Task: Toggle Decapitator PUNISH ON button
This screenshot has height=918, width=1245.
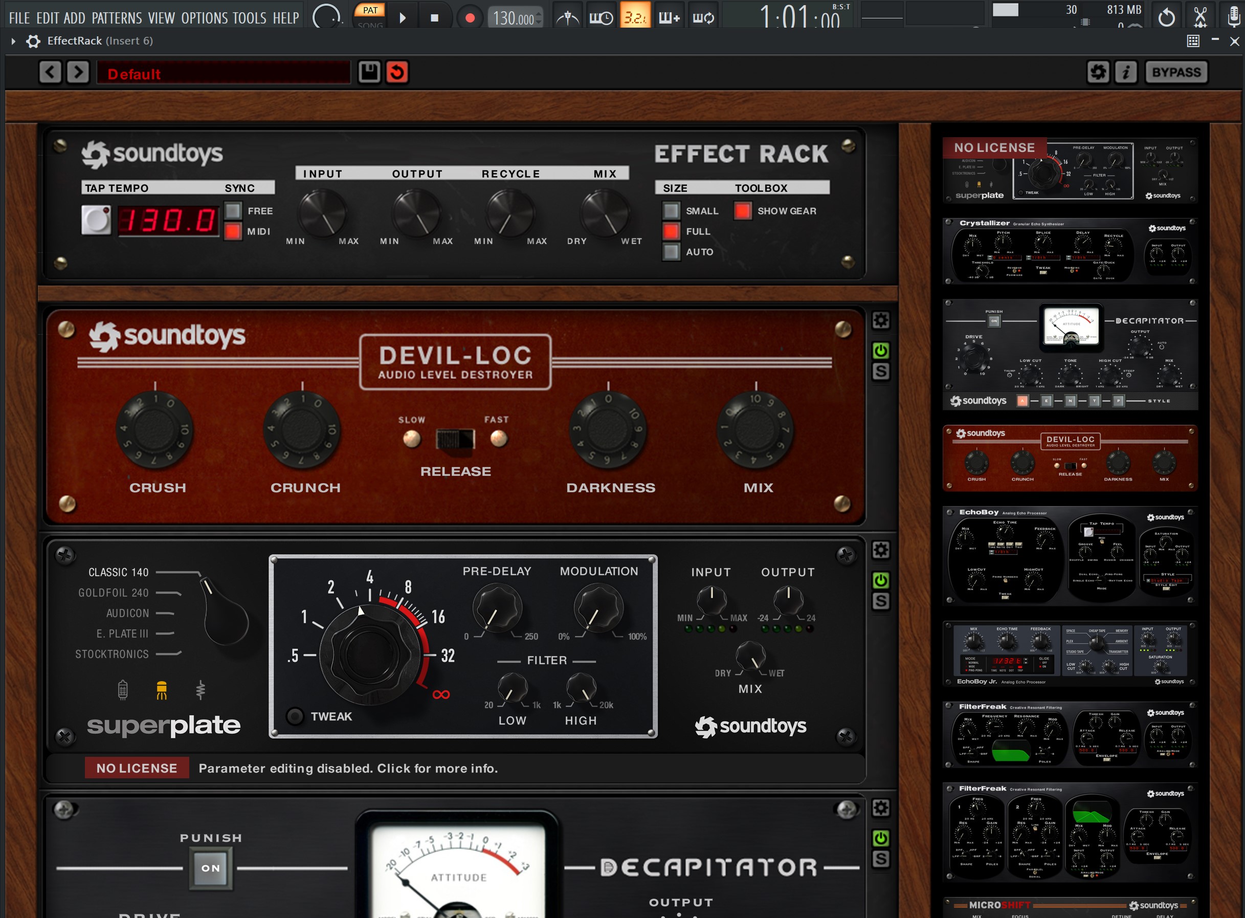Action: click(x=210, y=868)
